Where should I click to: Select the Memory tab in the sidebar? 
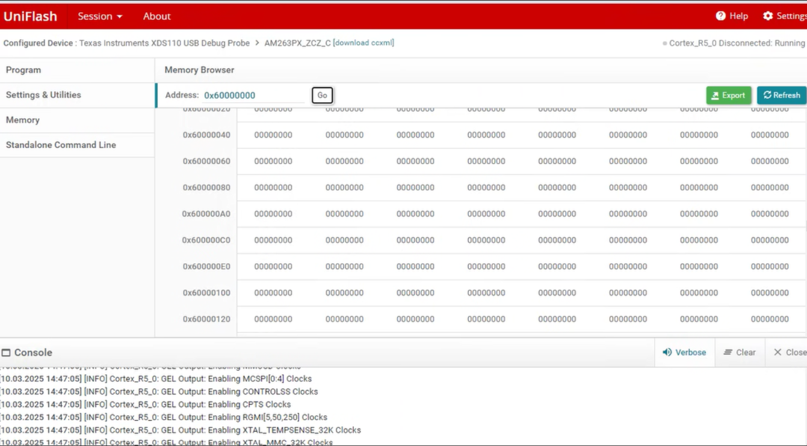[x=77, y=120]
